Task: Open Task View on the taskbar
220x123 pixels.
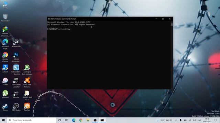Action: coord(66,120)
